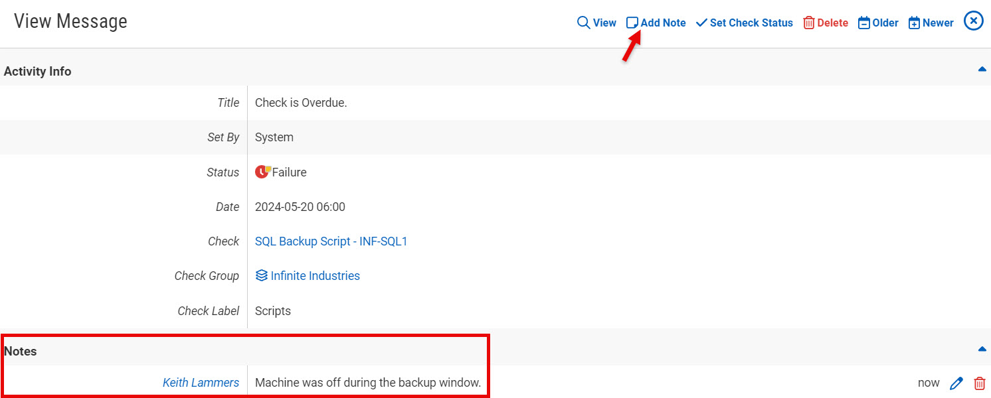991x398 pixels.
Task: Delete the note using trash icon
Action: [x=979, y=383]
